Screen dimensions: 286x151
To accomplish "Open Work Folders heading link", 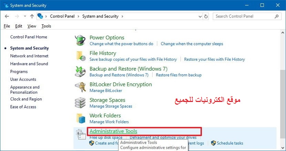I will (x=105, y=116).
